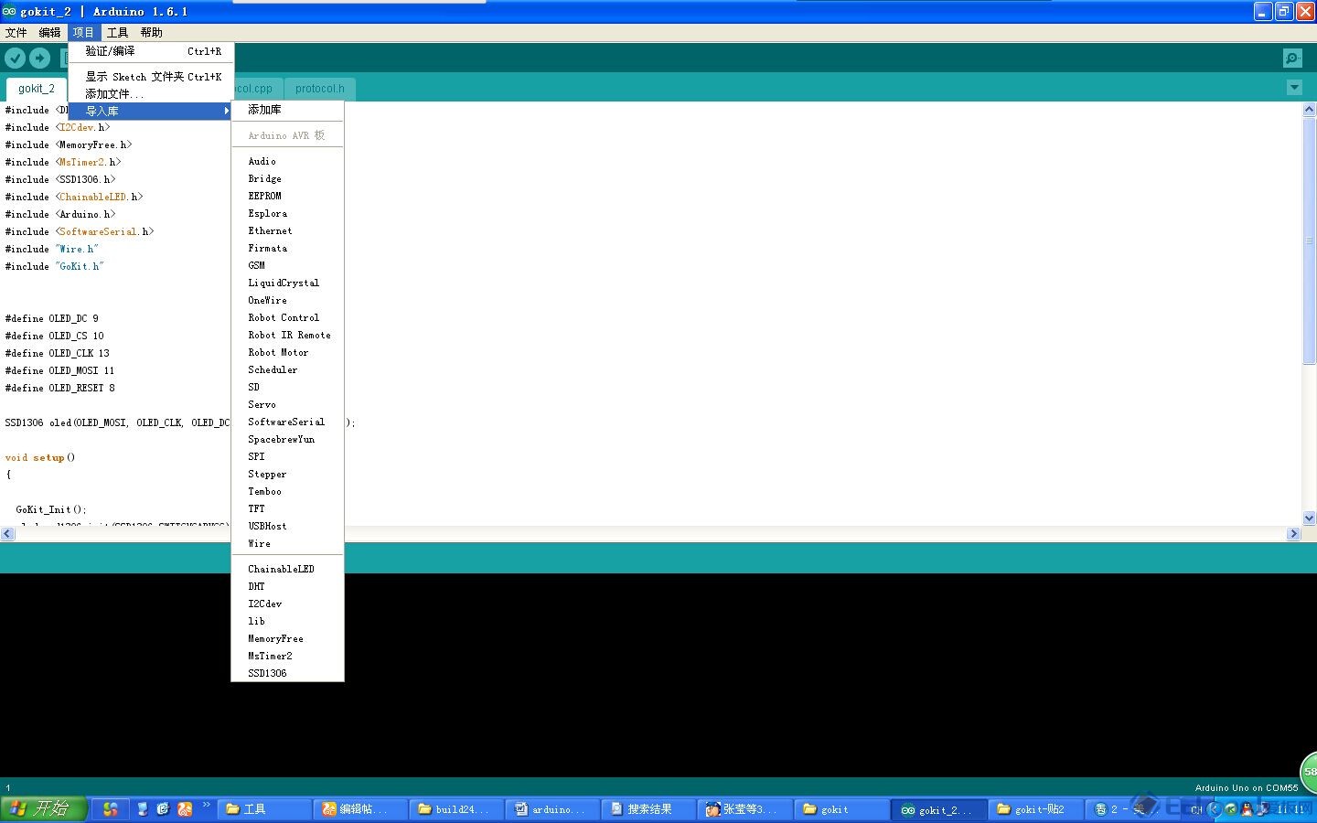Switch to the gokit folder taskbar item

click(841, 809)
